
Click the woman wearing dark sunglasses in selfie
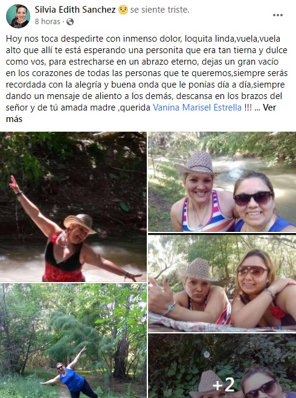tap(259, 203)
